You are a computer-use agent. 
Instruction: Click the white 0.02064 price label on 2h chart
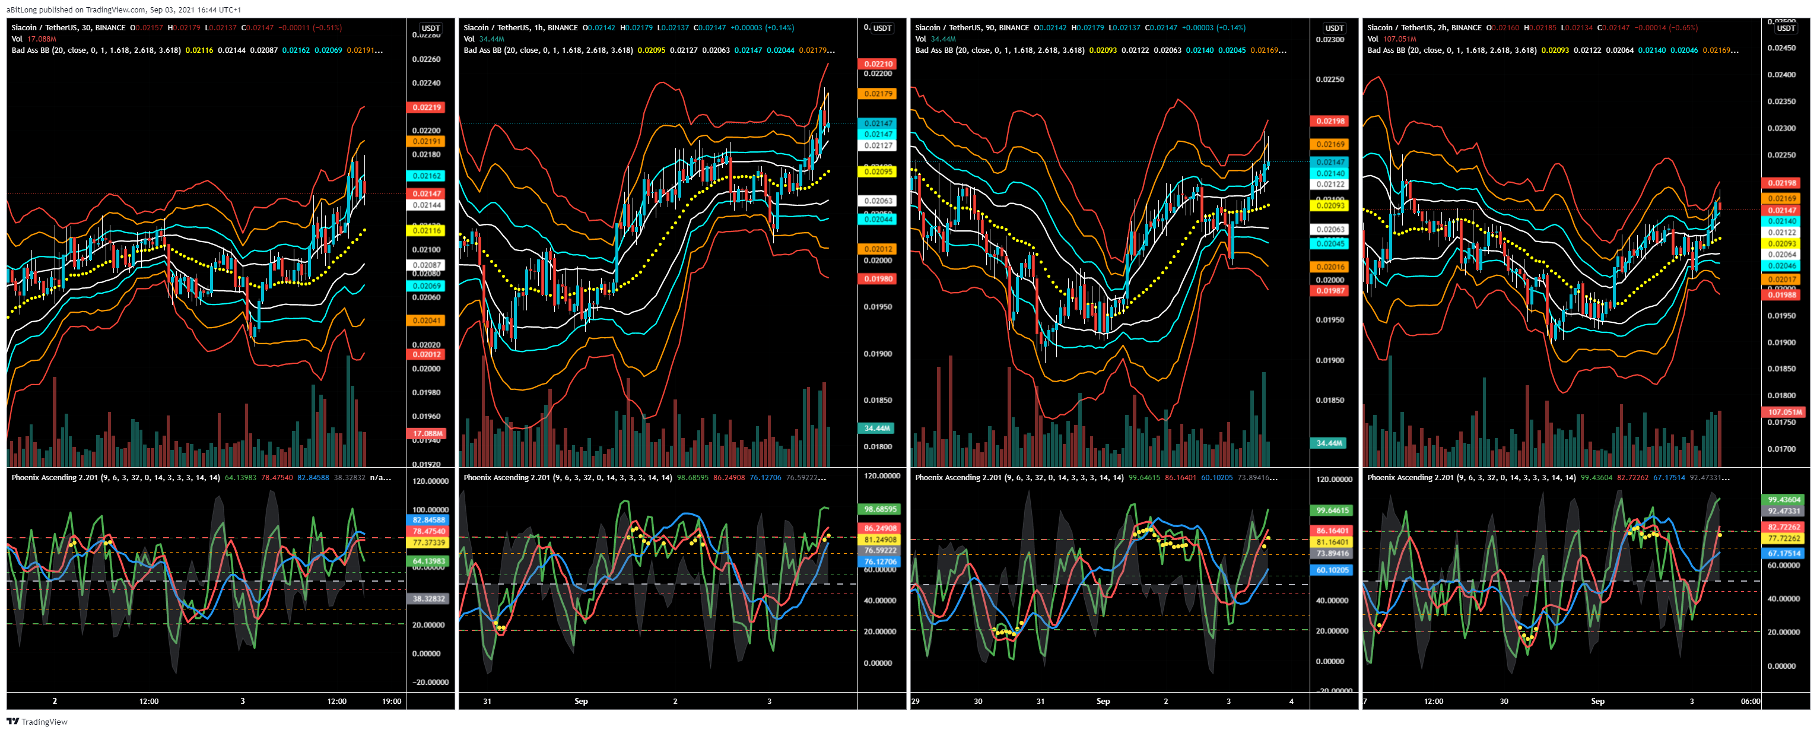point(1782,255)
